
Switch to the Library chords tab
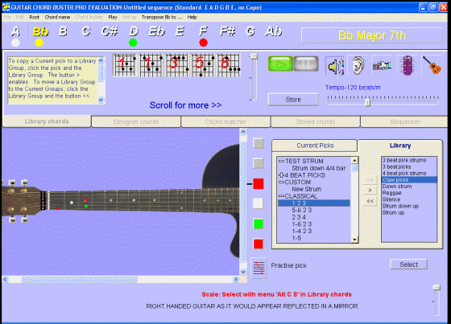click(47, 121)
